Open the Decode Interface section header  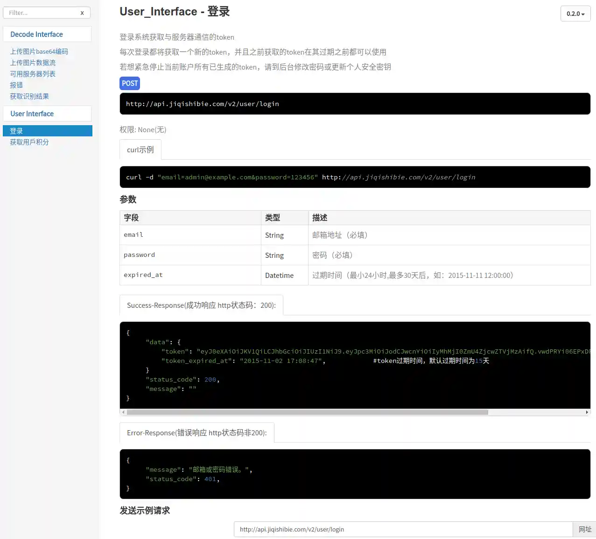36,35
